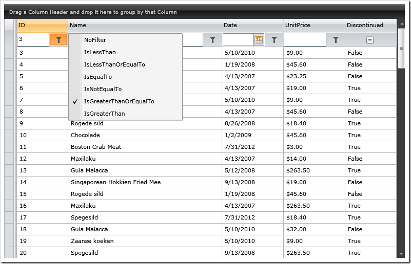Select the IsLessThanOrEqualTo option
The height and width of the screenshot is (264, 411).
[114, 64]
